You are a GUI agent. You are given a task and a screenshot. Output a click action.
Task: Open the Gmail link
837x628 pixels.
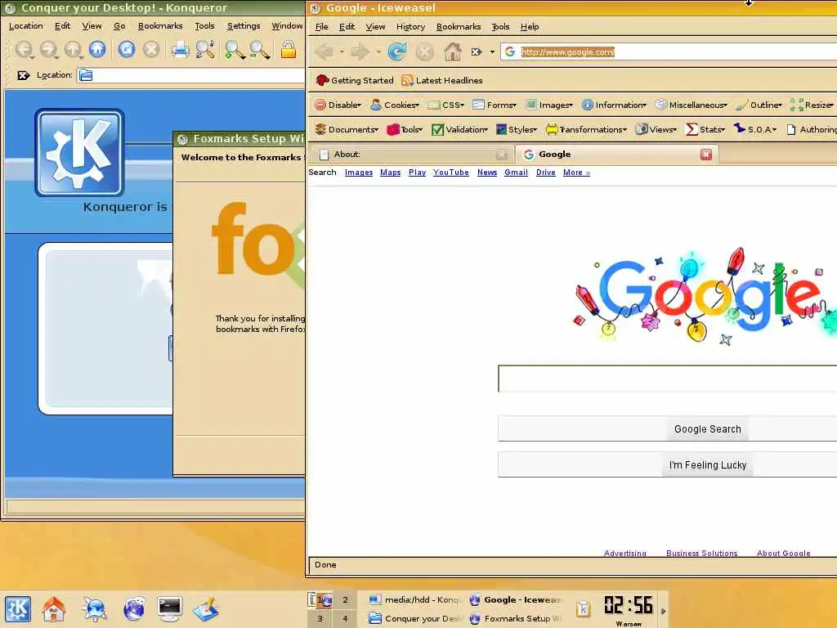[516, 173]
